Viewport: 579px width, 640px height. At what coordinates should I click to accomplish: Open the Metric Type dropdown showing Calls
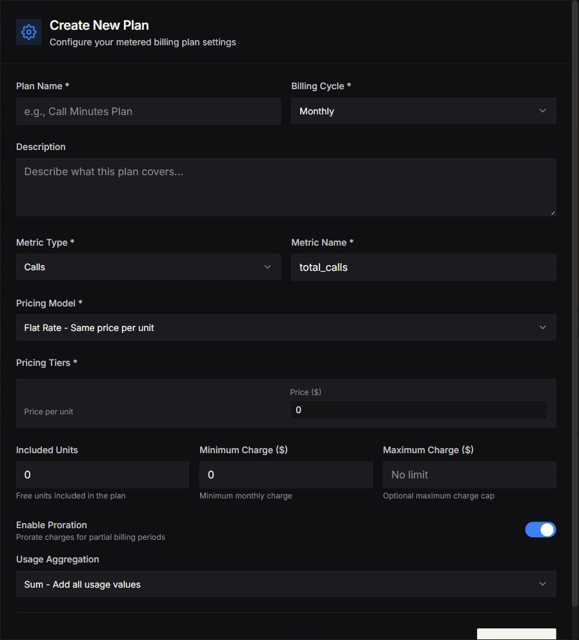click(148, 267)
